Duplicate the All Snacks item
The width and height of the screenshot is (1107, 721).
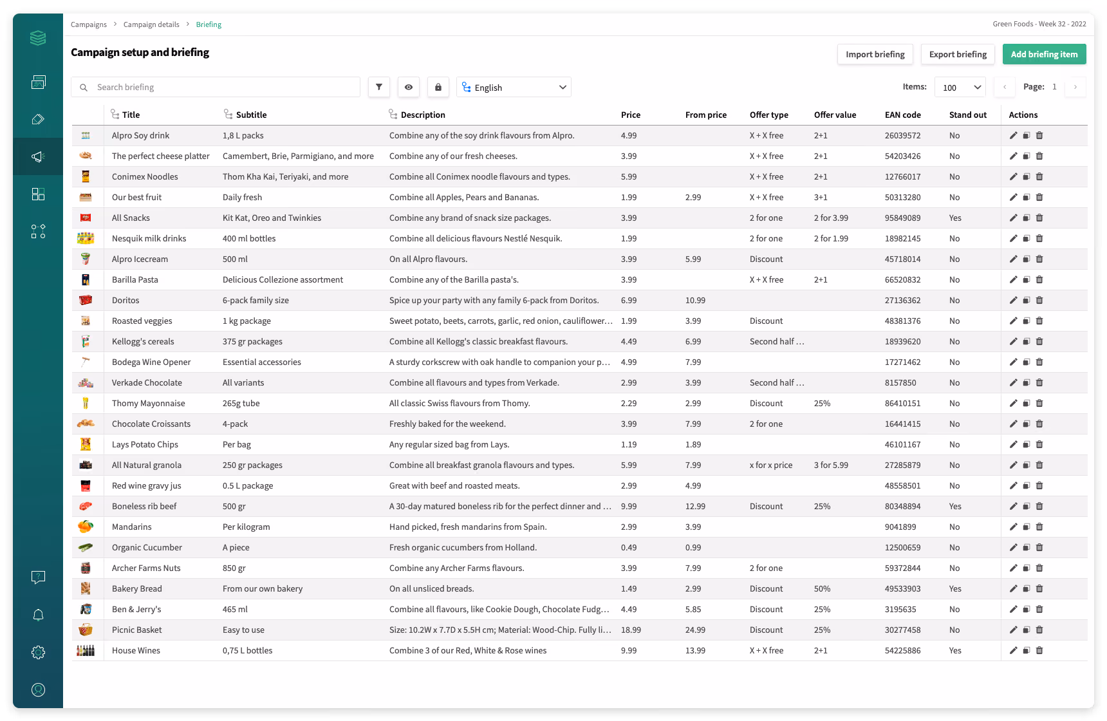pos(1027,218)
